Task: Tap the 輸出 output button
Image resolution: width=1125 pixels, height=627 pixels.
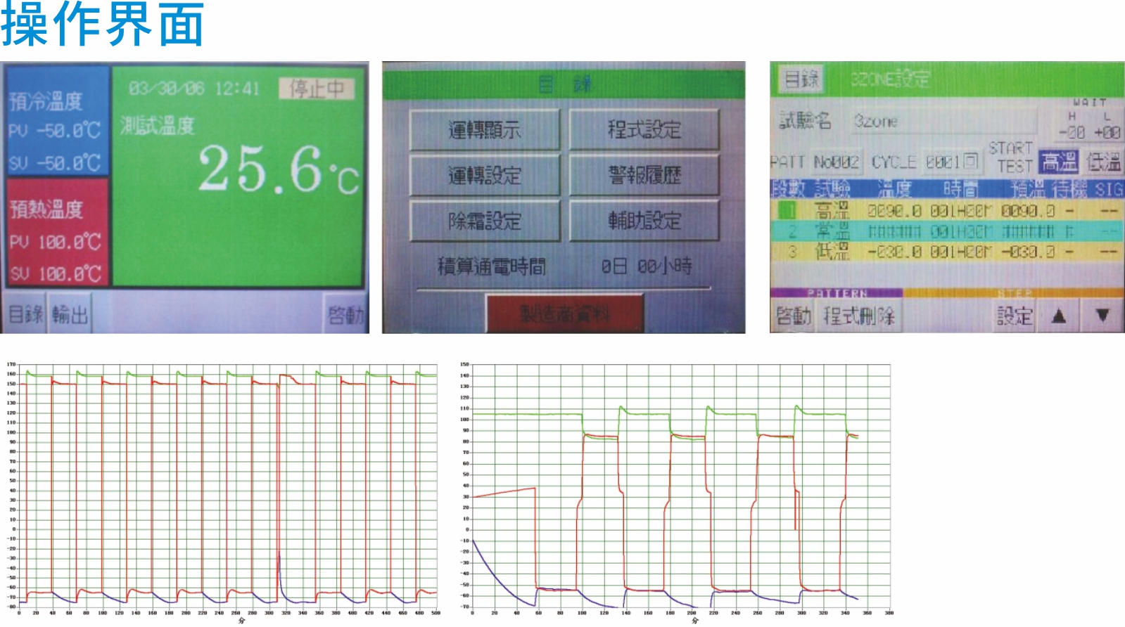Action: point(70,314)
